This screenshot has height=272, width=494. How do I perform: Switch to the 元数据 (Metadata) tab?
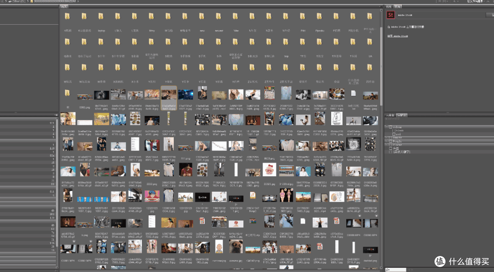tap(390, 115)
